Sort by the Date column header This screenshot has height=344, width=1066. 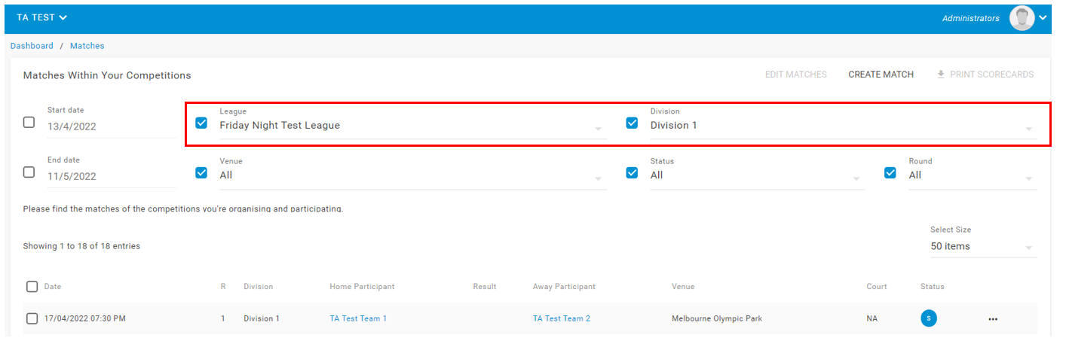[53, 287]
